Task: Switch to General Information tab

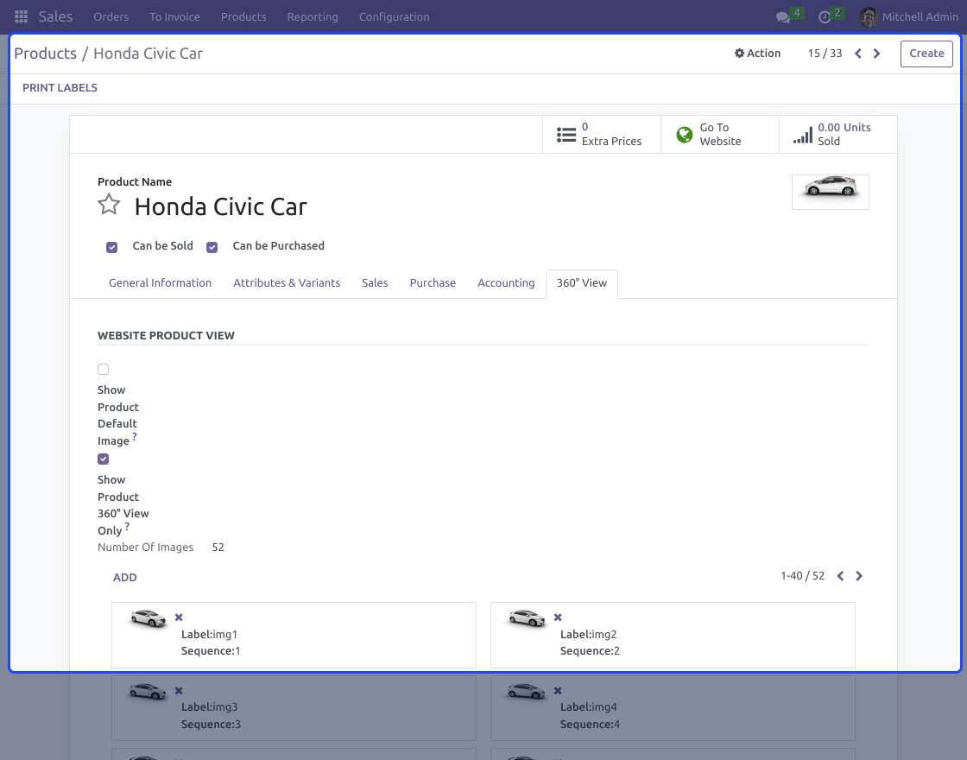Action: pos(161,283)
